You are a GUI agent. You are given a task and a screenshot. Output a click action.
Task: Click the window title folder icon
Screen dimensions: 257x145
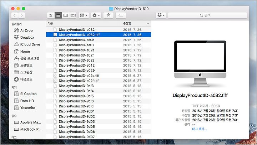(111, 9)
